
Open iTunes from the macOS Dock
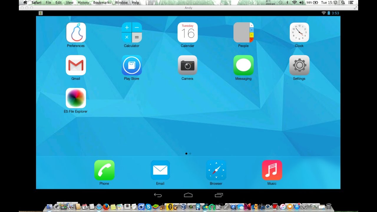[x=283, y=207]
